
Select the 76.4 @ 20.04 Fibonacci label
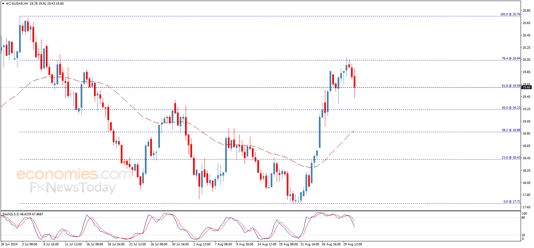coord(511,58)
